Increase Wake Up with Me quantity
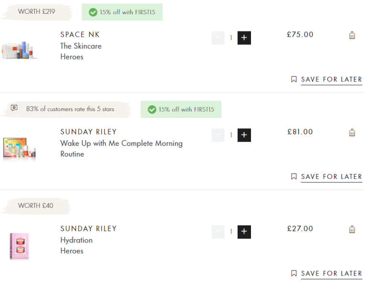 coord(244,135)
